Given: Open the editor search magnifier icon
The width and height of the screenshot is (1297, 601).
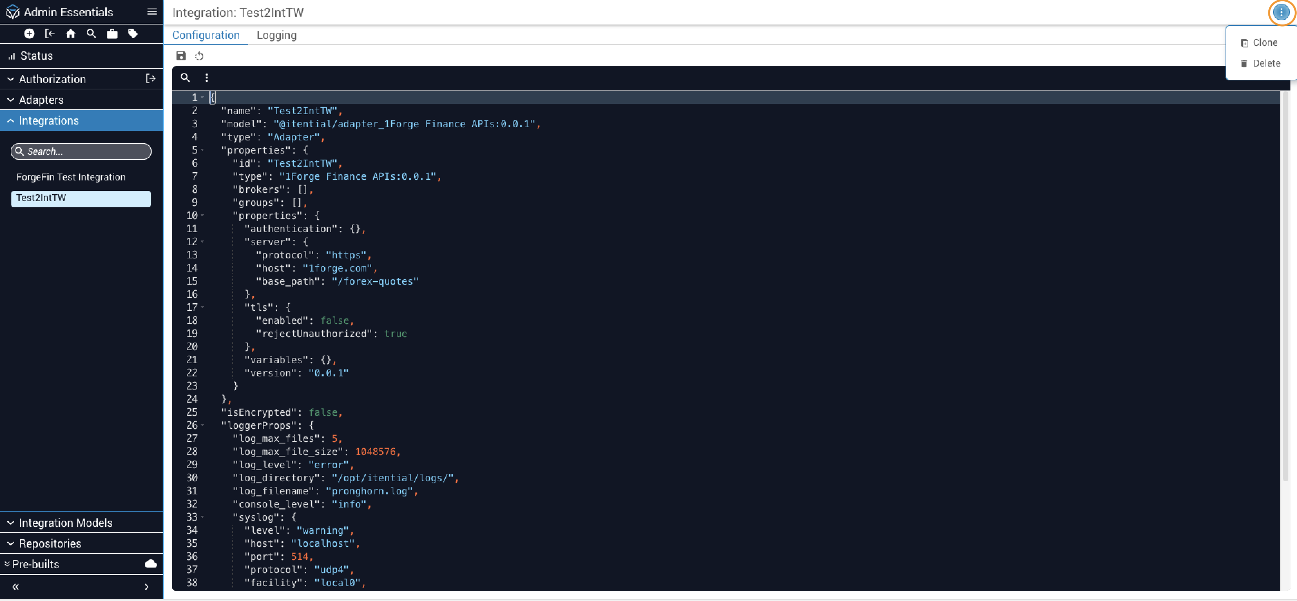Looking at the screenshot, I should [x=185, y=77].
